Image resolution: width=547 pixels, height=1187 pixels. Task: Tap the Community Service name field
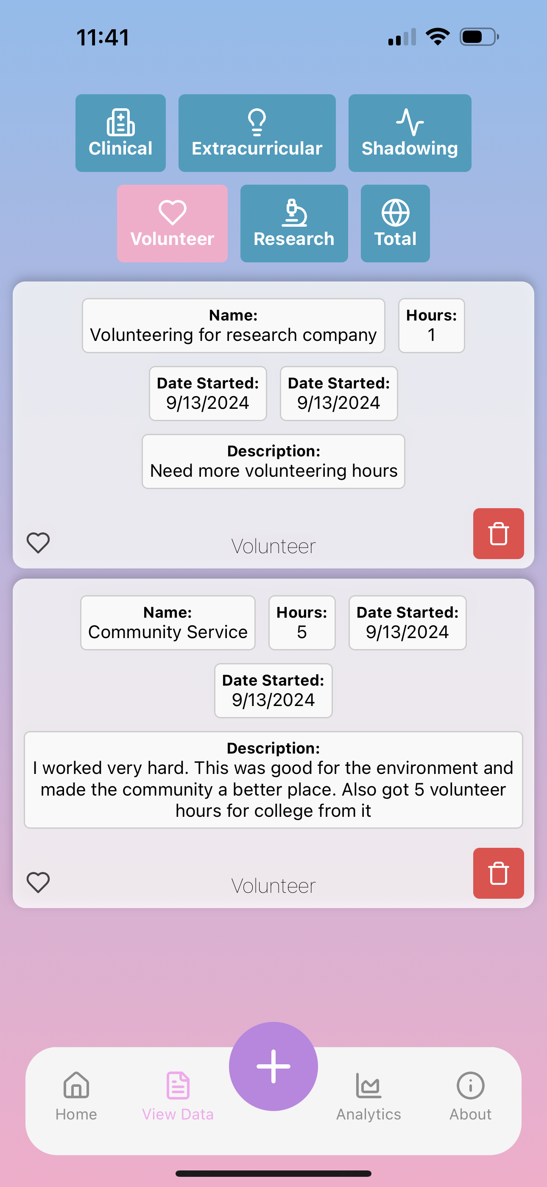tap(168, 622)
